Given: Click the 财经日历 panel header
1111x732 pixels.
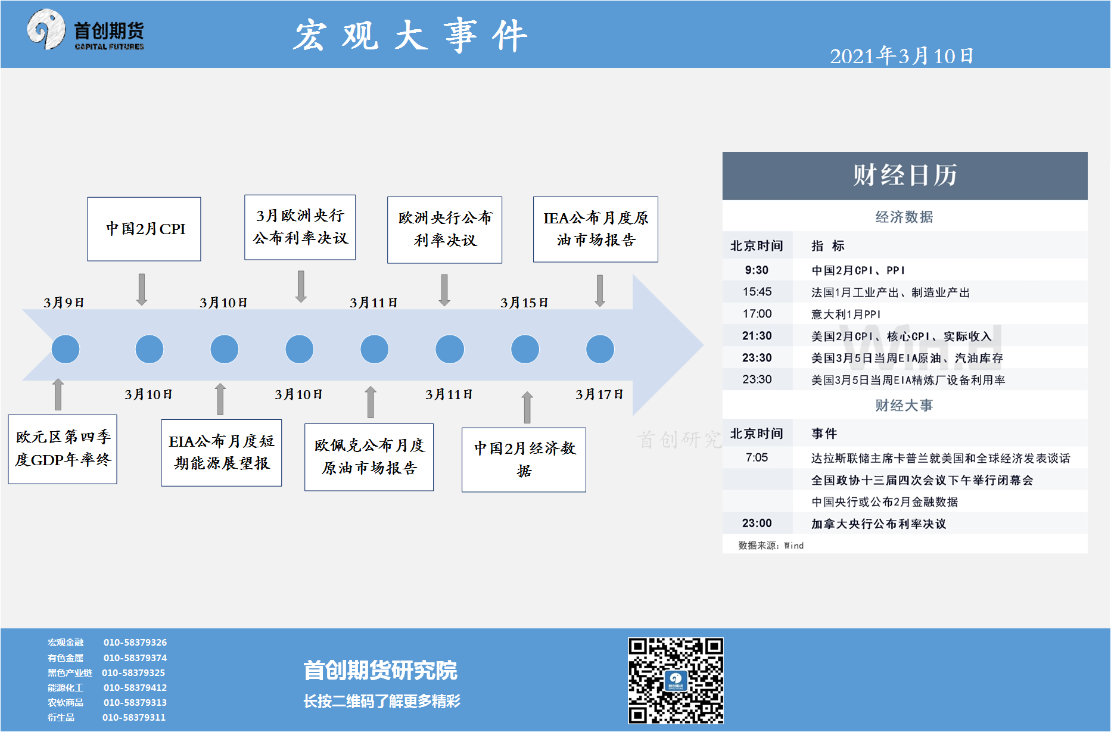Looking at the screenshot, I should pyautogui.click(x=904, y=176).
